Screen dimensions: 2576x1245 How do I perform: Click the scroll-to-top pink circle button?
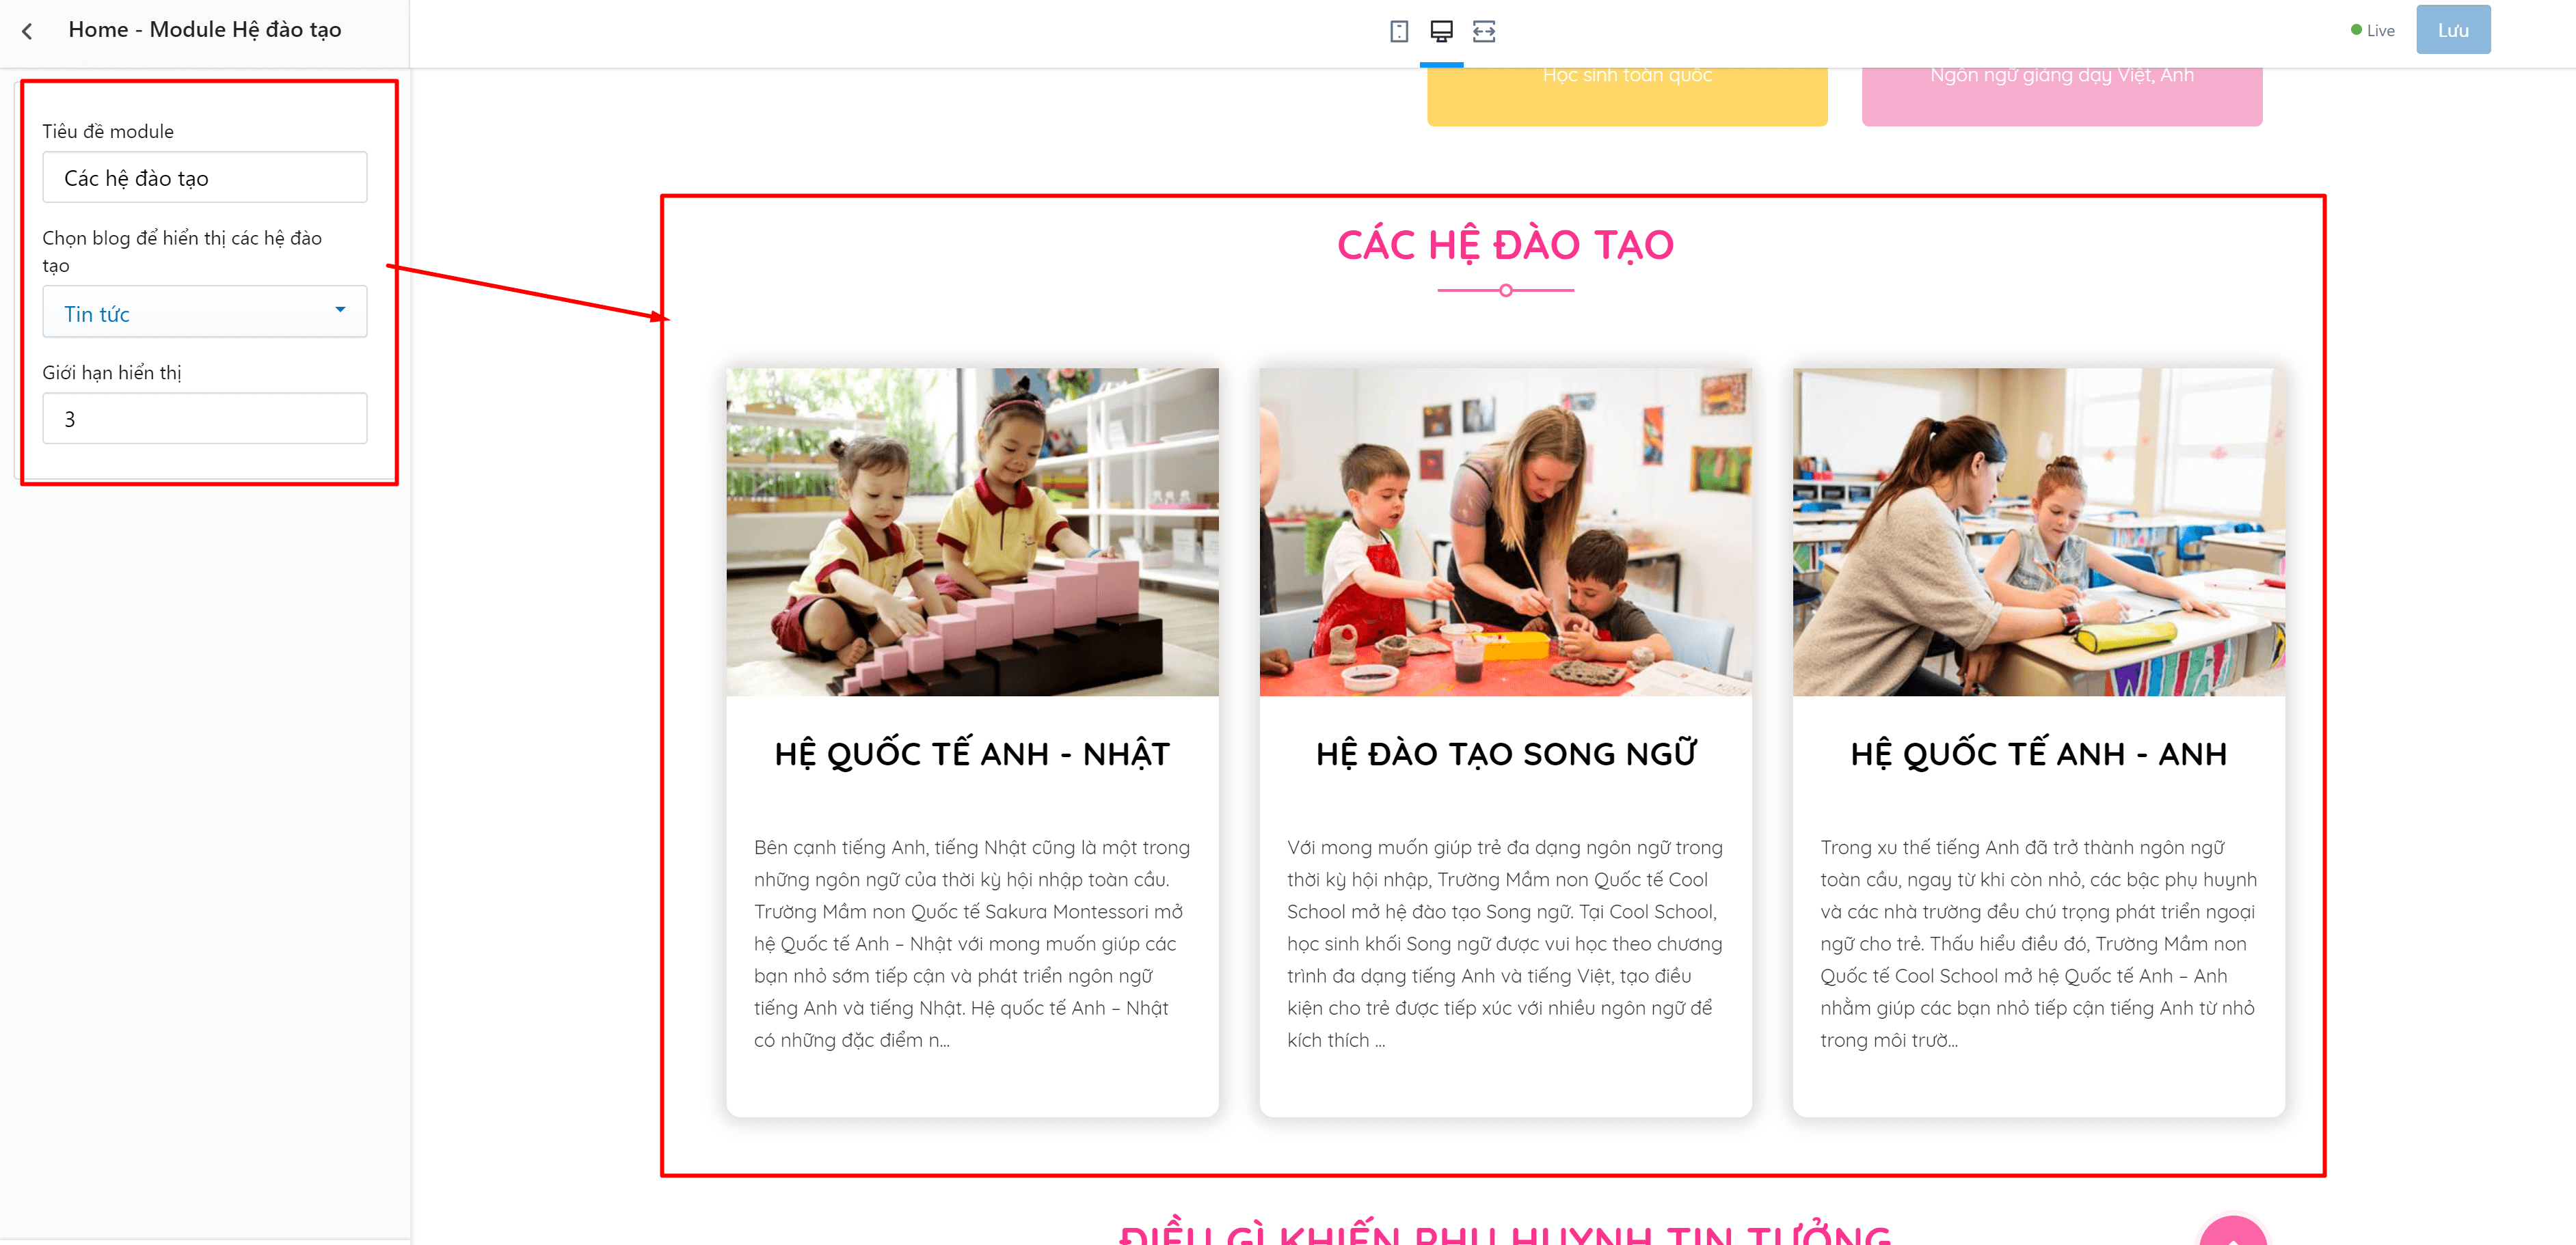tap(2232, 1231)
